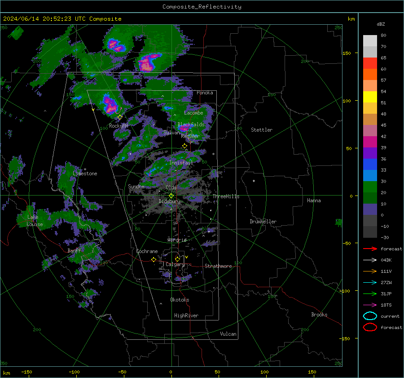Click the RockyMH label
Viewport: 404px width, 378px height.
119,126
